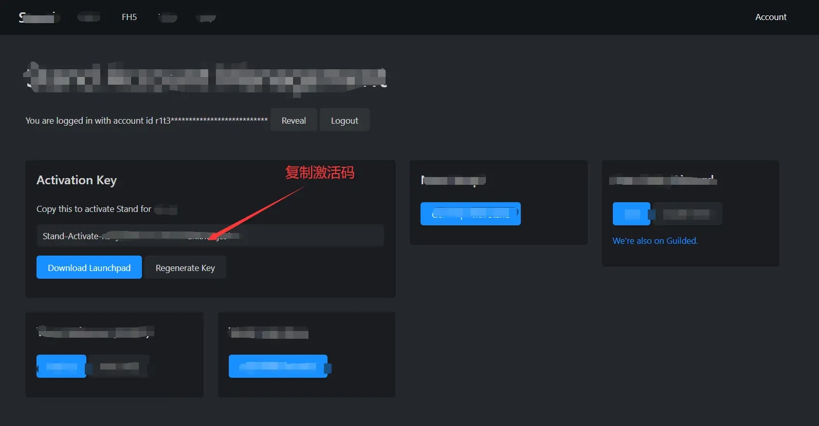Click the gray button above the Guilded link
Viewport: 819px width, 426px height.
687,214
